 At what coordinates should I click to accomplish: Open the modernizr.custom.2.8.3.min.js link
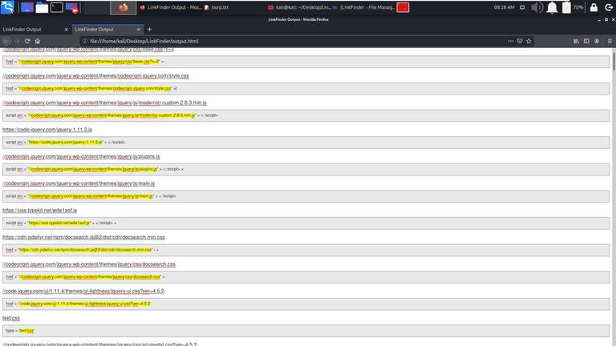(104, 103)
